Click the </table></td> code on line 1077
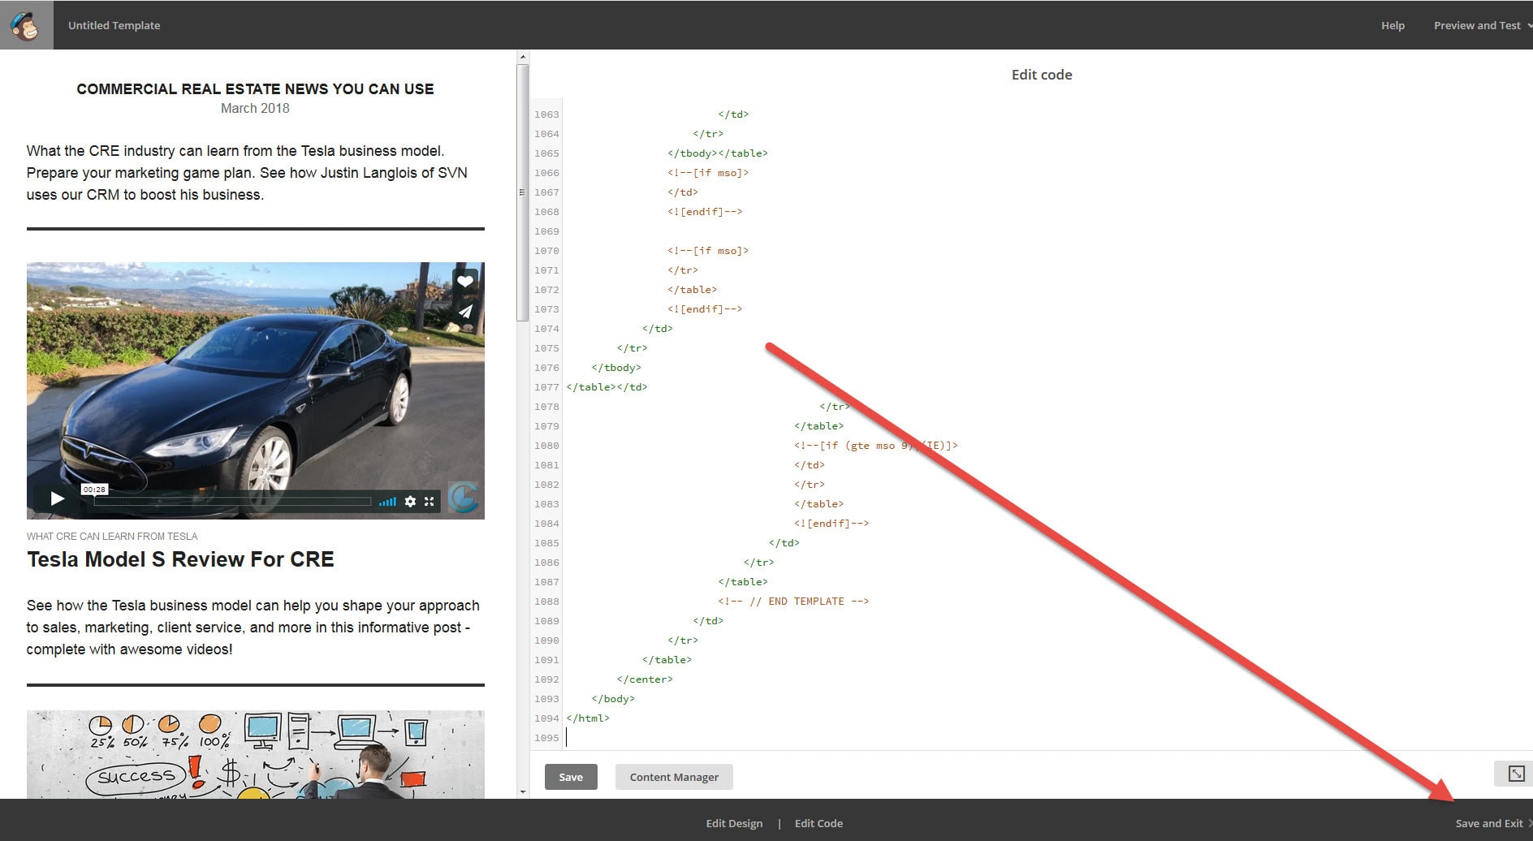1533x841 pixels. click(607, 387)
